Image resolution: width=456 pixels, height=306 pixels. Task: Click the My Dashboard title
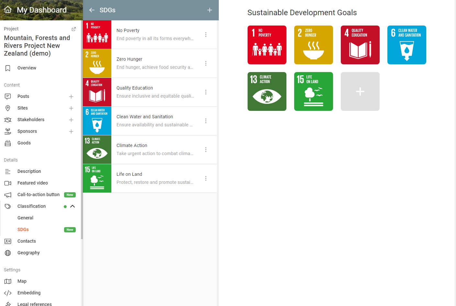coord(42,10)
